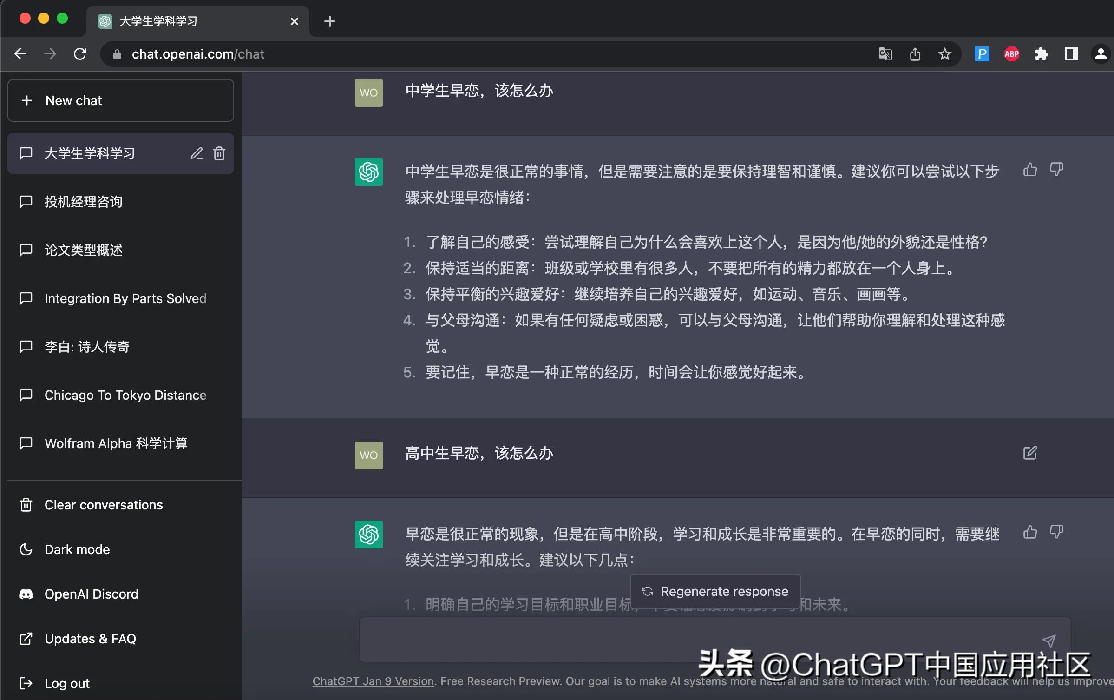
Task: Click Regenerate response
Action: (x=714, y=591)
